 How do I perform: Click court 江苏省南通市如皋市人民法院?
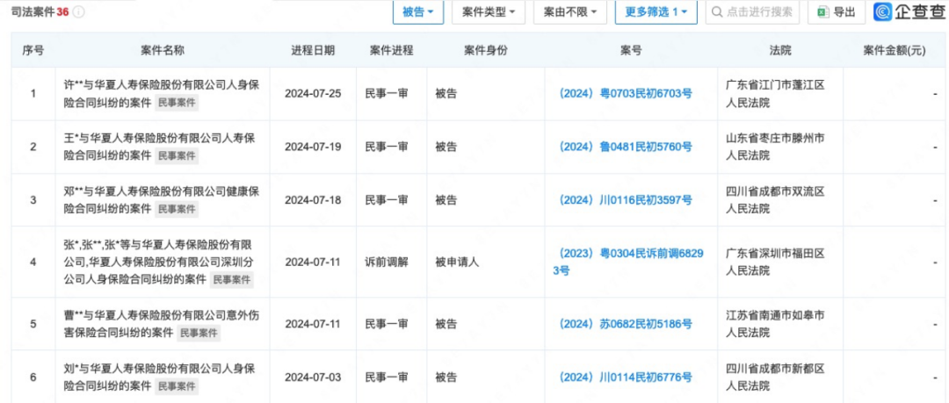(775, 324)
